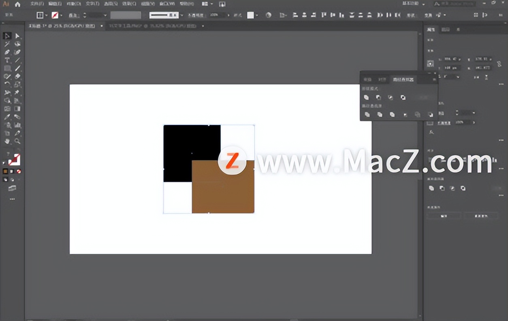The width and height of the screenshot is (508, 321).
Task: Toggle the Home screen button
Action: click(17, 4)
